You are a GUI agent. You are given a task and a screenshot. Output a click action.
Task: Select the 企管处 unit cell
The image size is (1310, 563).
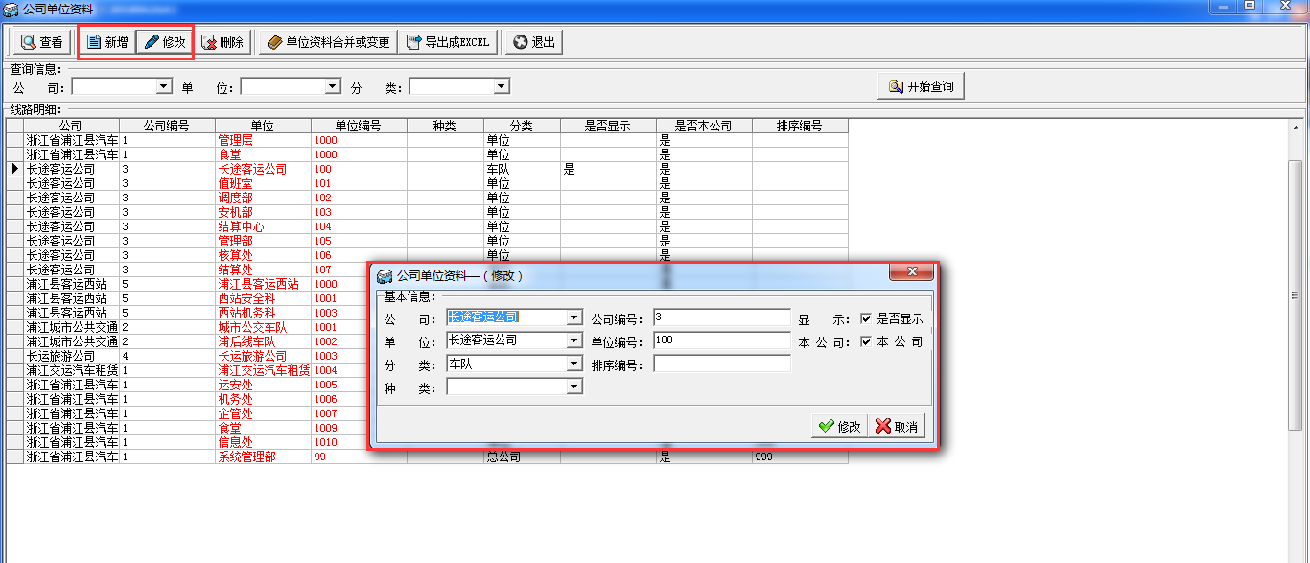[x=263, y=413]
